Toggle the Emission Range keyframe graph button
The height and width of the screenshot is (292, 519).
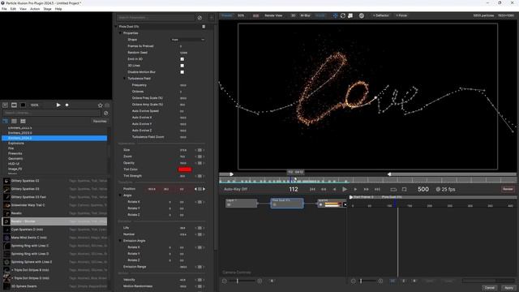coord(199,267)
